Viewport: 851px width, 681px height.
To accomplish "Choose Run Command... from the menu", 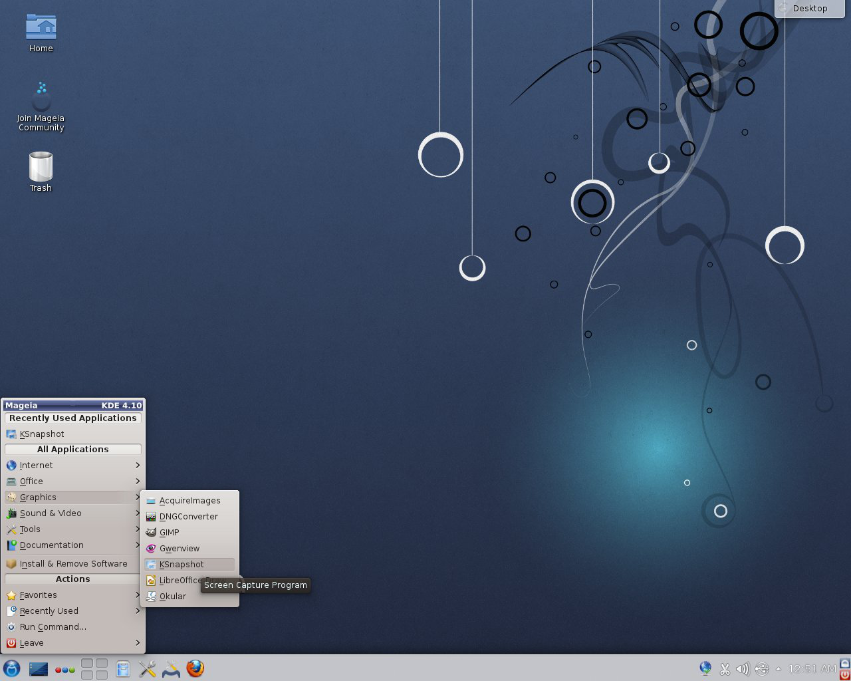I will (x=73, y=627).
